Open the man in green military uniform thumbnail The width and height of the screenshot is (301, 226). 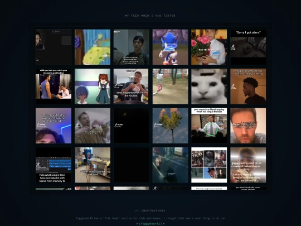(132, 47)
